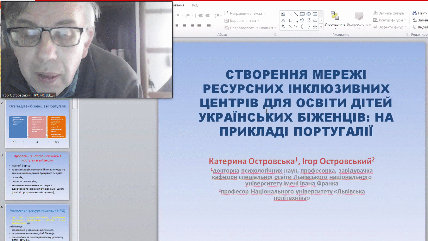The width and height of the screenshot is (428, 241).
Task: Toggle align text right
Action: click(192, 25)
